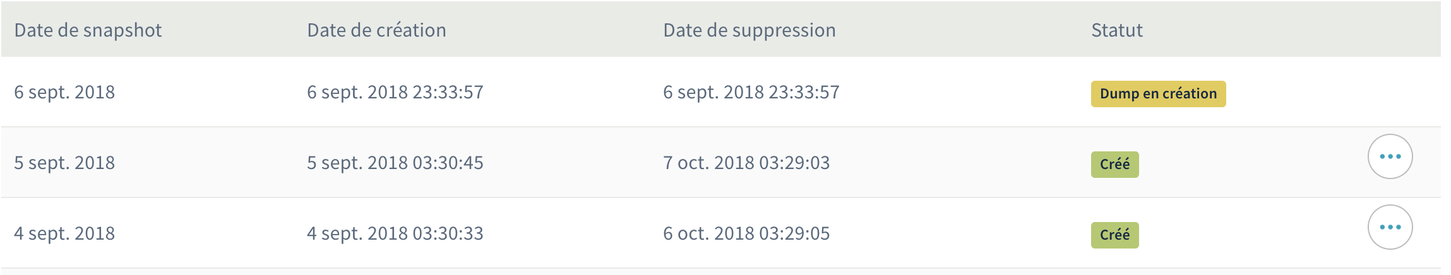Click the 'Date de création' column header
Image resolution: width=1451 pixels, height=275 pixels.
point(376,30)
